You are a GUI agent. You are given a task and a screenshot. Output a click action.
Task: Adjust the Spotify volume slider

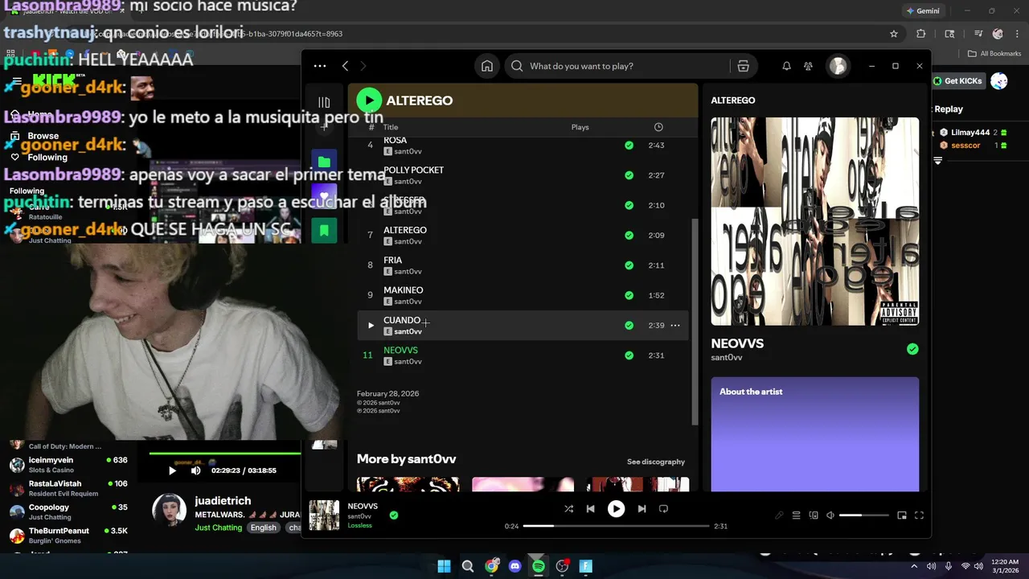coord(863,515)
